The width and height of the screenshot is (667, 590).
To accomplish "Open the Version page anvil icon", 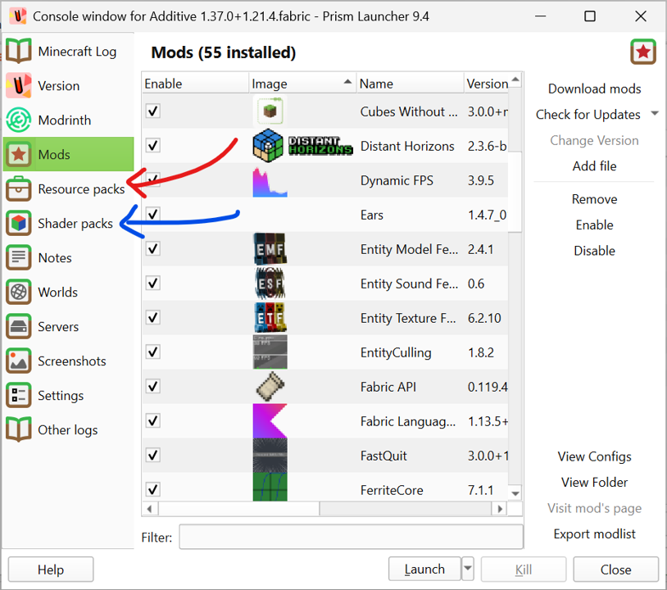I will (19, 85).
